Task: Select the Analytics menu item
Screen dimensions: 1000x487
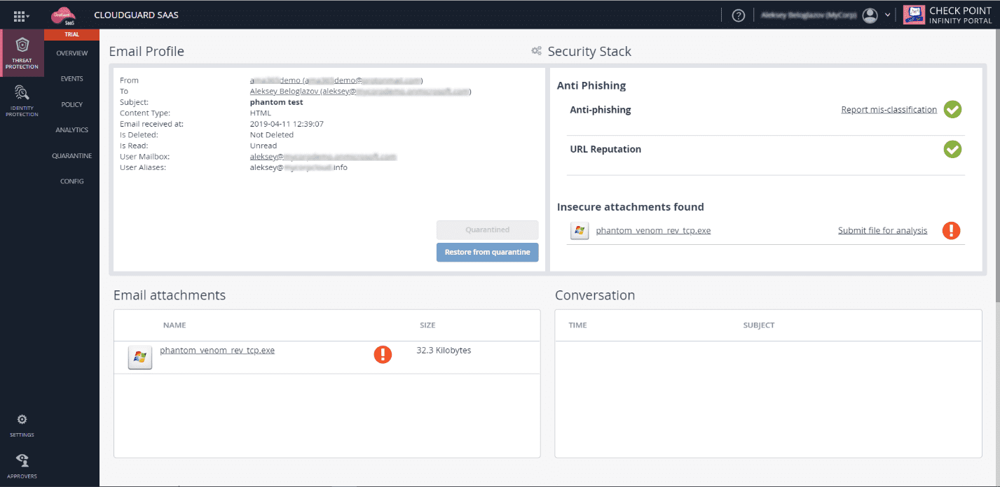Action: point(71,130)
